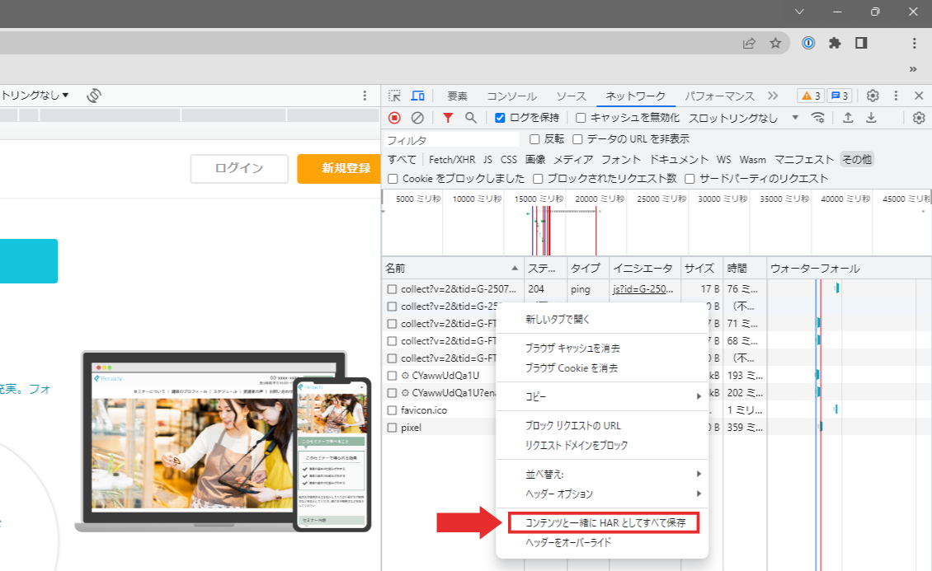This screenshot has height=571, width=932.
Task: Select the favicon.ico row checkbox
Action: (392, 410)
